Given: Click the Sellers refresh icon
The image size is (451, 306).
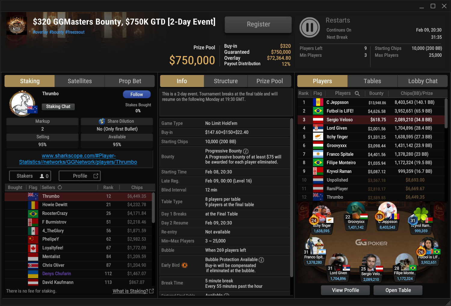Looking at the screenshot, I should 60,187.
